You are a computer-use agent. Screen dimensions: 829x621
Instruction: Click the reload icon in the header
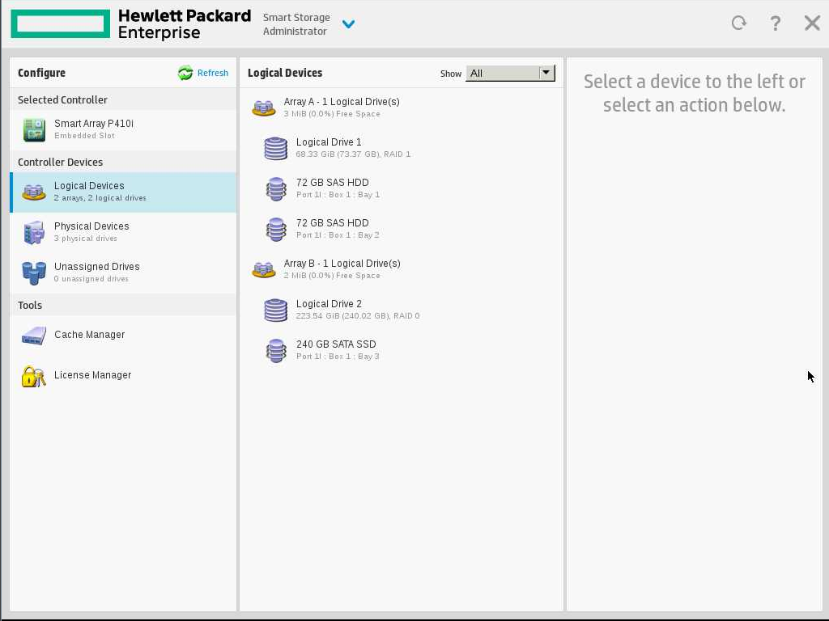coord(738,23)
